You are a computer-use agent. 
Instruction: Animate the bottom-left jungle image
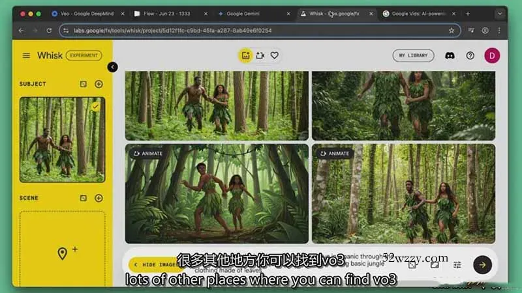pyautogui.click(x=147, y=154)
